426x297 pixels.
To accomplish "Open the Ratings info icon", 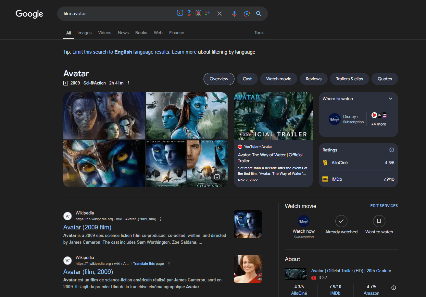I will coord(392,150).
